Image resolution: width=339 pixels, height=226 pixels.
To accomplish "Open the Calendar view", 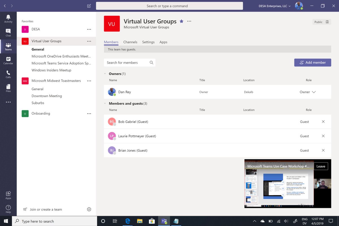I will click(8, 60).
